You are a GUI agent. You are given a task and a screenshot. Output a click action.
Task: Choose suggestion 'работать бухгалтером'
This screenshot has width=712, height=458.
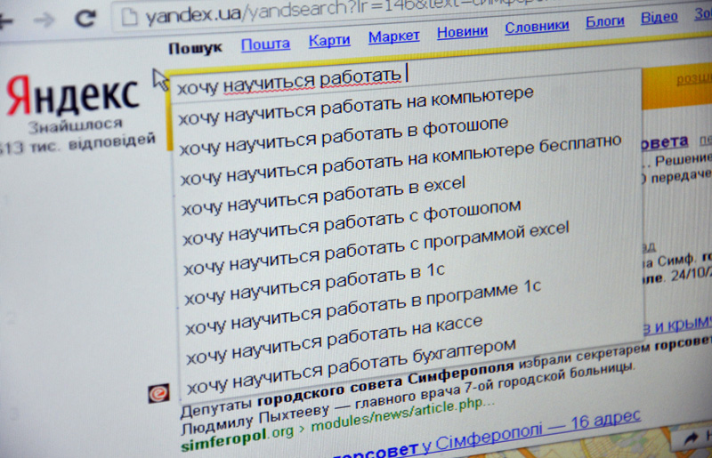pyautogui.click(x=352, y=366)
